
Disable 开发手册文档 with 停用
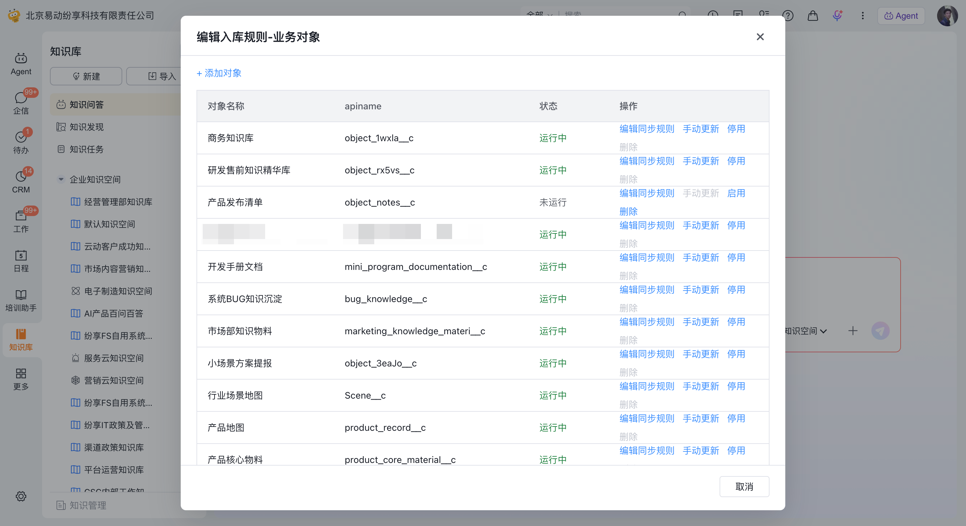tap(736, 258)
